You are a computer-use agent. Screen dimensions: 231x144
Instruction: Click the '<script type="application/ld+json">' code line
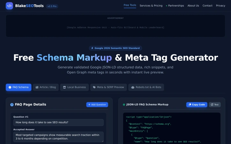[x=149, y=117]
